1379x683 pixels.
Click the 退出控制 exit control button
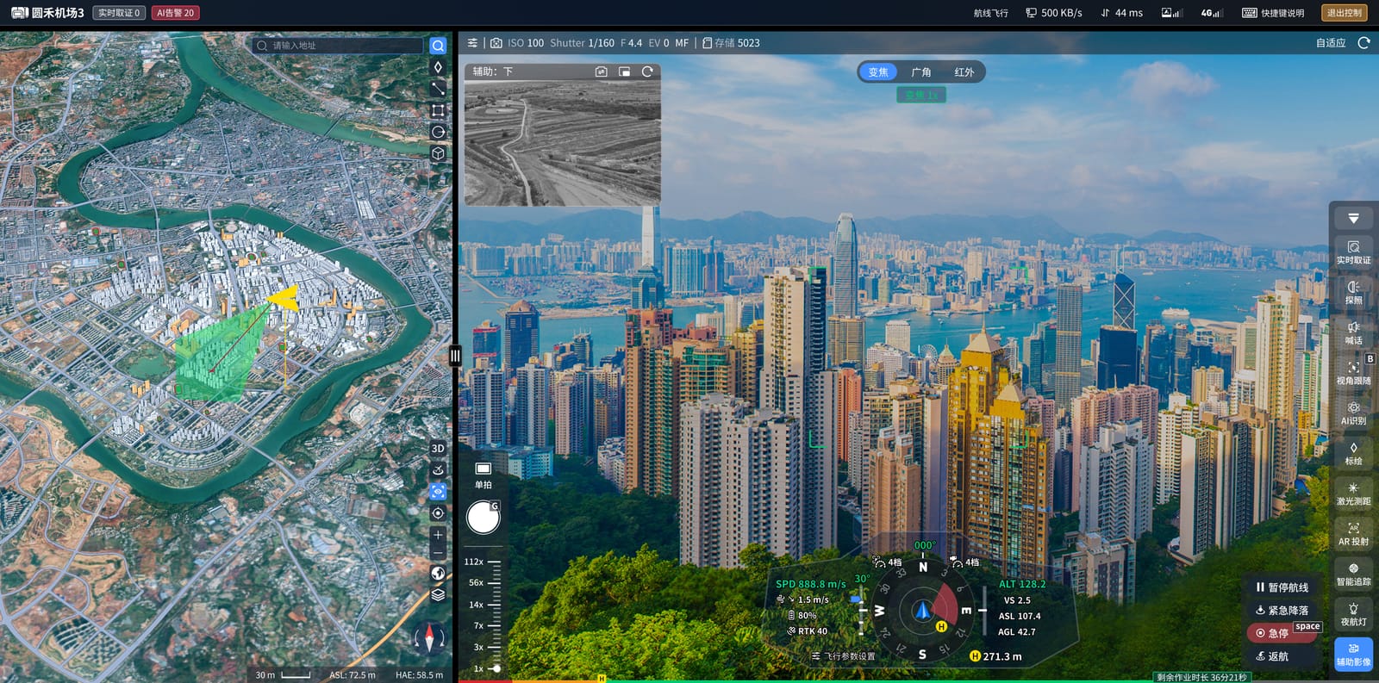[x=1344, y=13]
